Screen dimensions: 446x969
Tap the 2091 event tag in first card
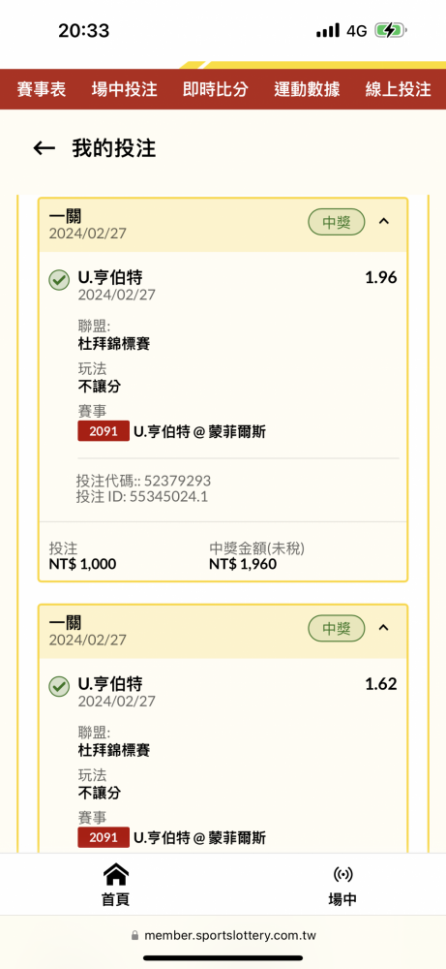(x=104, y=431)
